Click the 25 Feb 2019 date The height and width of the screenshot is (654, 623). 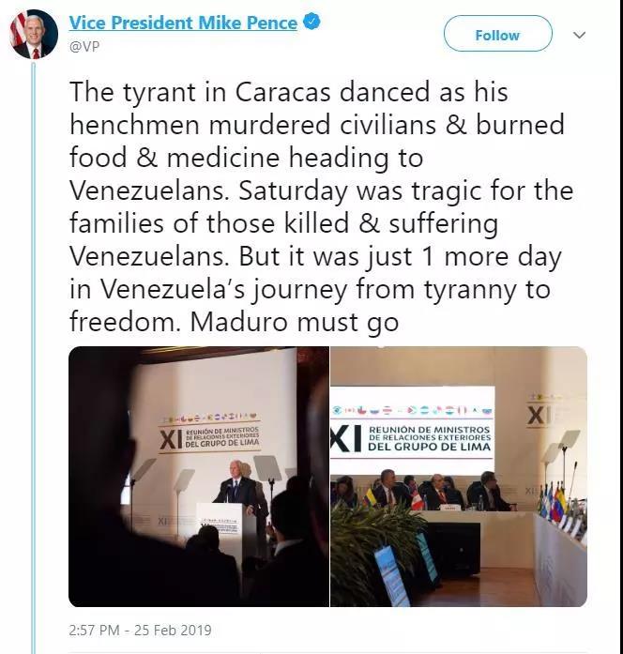point(173,630)
